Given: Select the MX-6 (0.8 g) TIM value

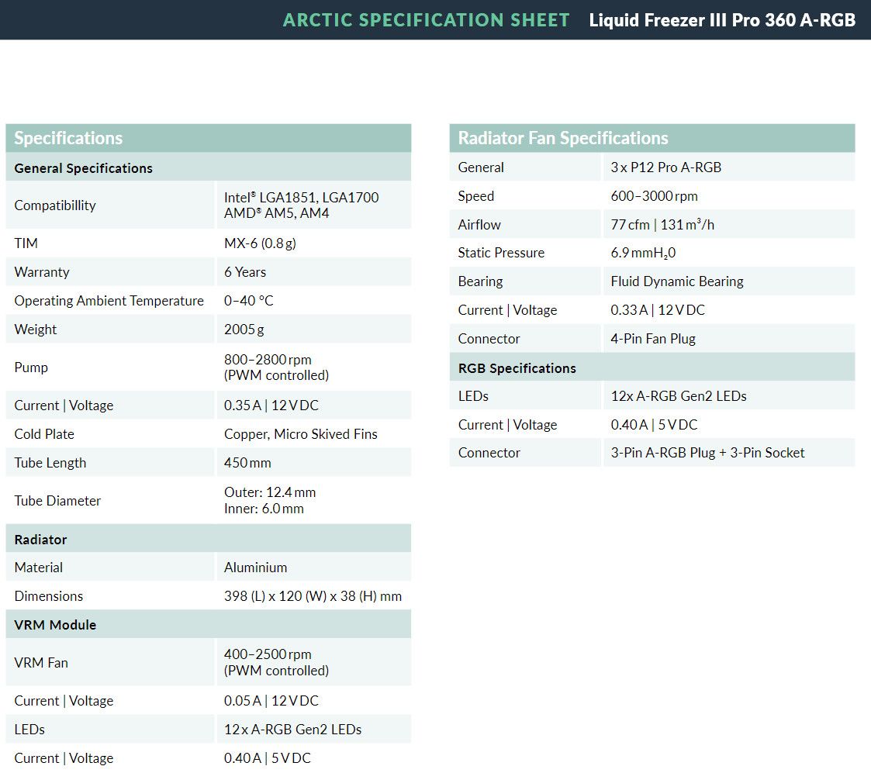Looking at the screenshot, I should (260, 243).
